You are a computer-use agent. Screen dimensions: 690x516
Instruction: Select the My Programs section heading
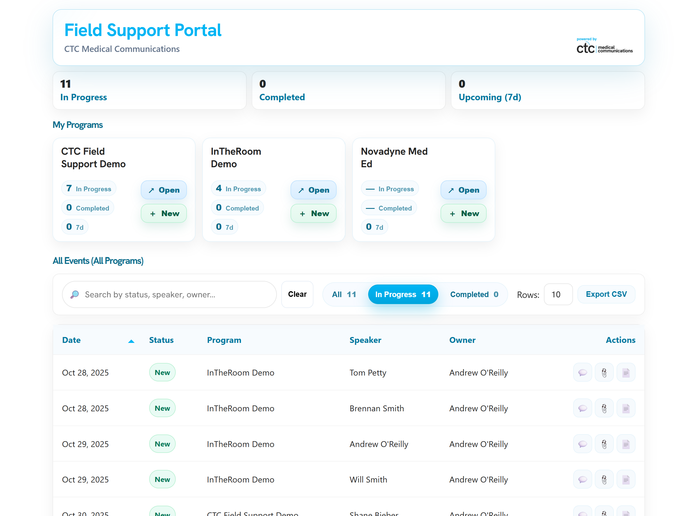tap(78, 125)
